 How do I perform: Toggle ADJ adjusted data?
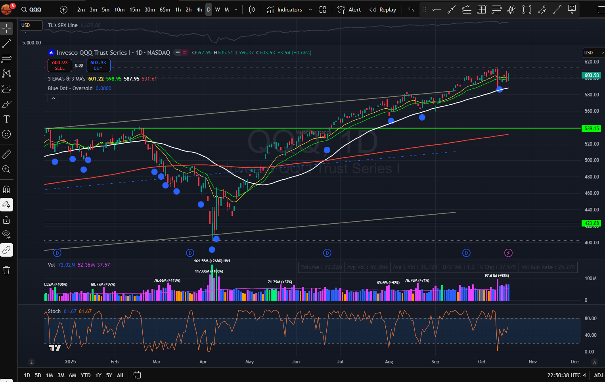[598, 375]
